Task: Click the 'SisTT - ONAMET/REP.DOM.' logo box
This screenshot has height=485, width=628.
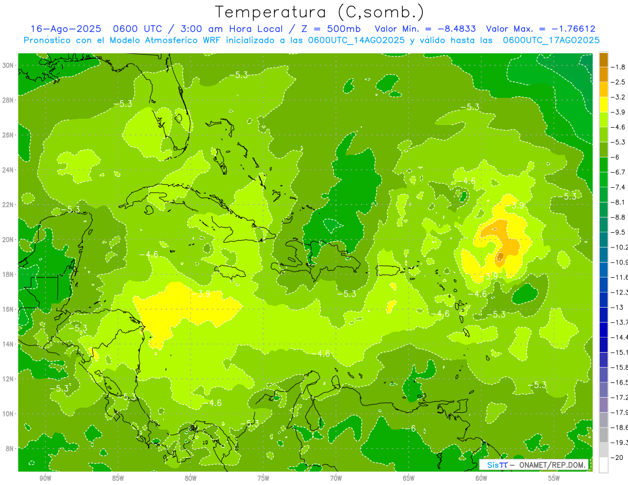Action: 534,465
